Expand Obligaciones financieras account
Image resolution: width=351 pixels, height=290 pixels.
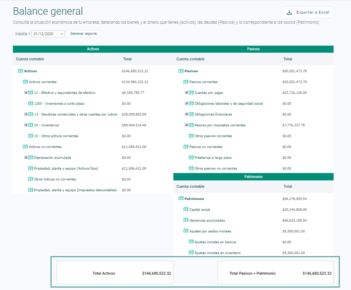(x=186, y=114)
